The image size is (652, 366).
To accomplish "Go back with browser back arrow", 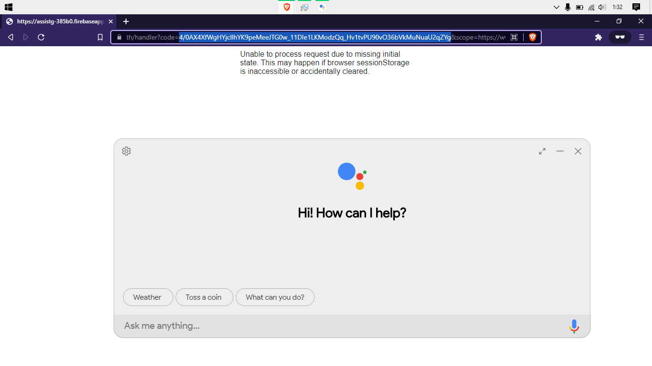I will [x=11, y=37].
